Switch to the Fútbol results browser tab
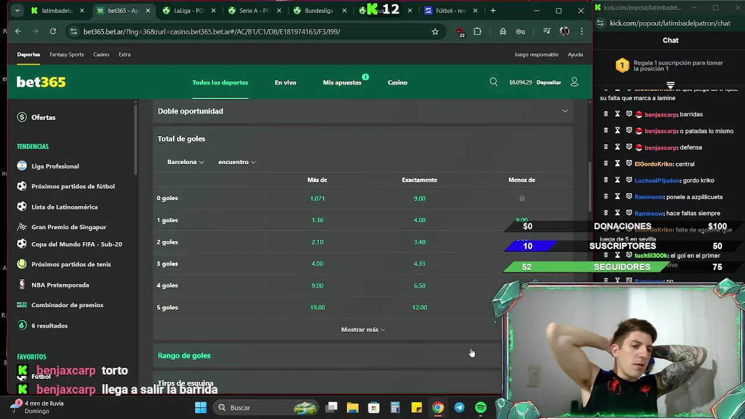 click(x=450, y=10)
